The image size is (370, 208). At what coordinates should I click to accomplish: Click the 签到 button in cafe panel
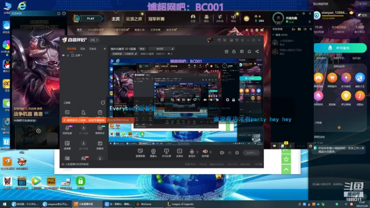tap(363, 15)
